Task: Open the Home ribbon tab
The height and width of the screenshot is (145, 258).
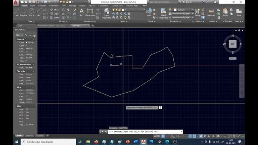Action: click(24, 6)
